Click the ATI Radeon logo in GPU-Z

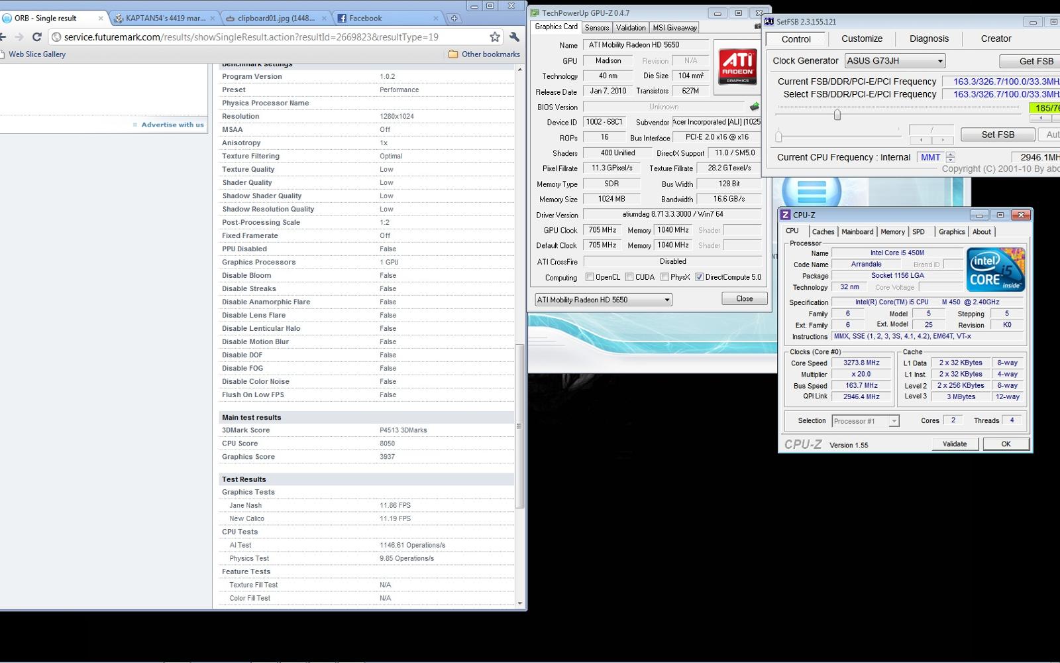pos(738,66)
